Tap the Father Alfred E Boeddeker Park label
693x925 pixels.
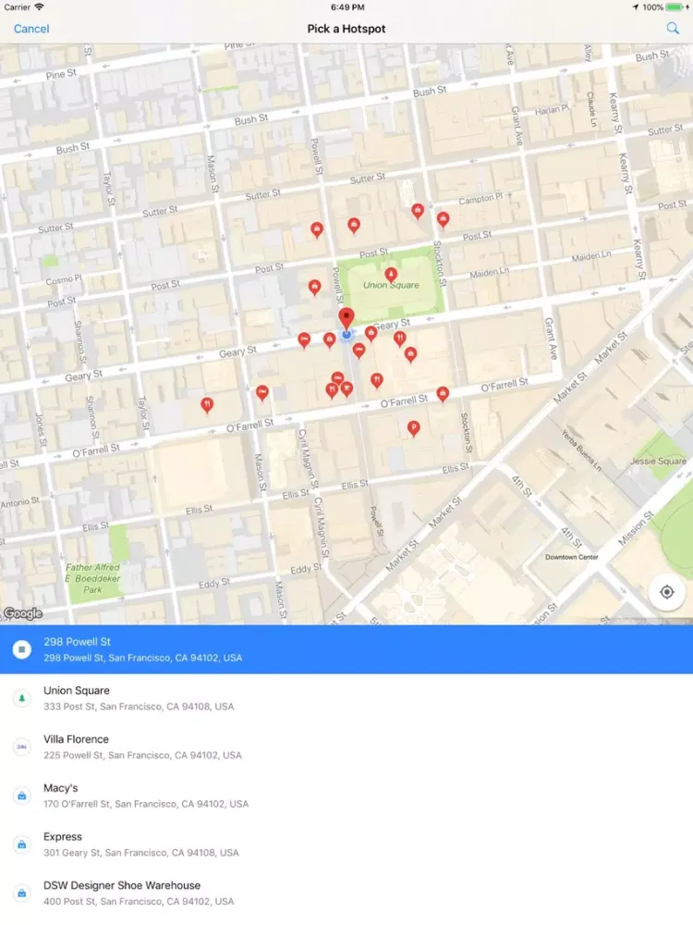[x=92, y=578]
